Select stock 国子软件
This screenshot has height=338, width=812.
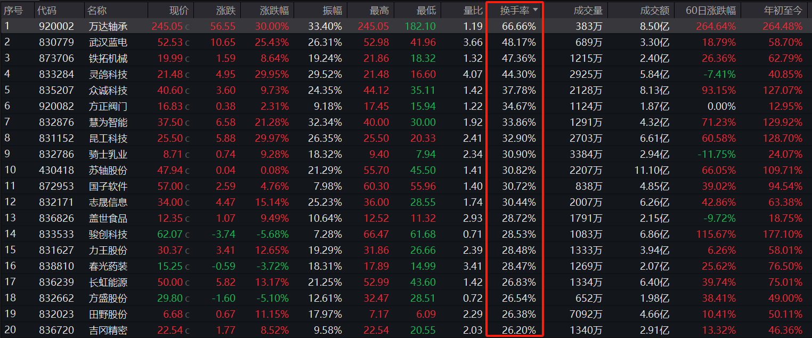[x=108, y=186]
